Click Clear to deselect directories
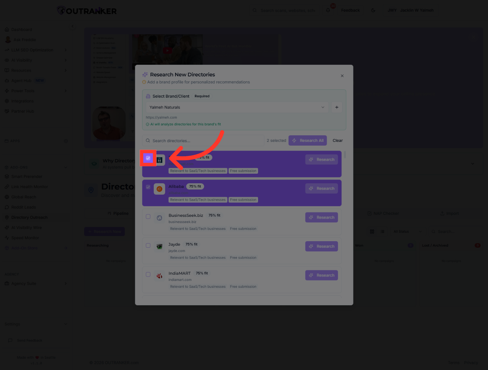Screen dimensions: 488x370 [338, 140]
